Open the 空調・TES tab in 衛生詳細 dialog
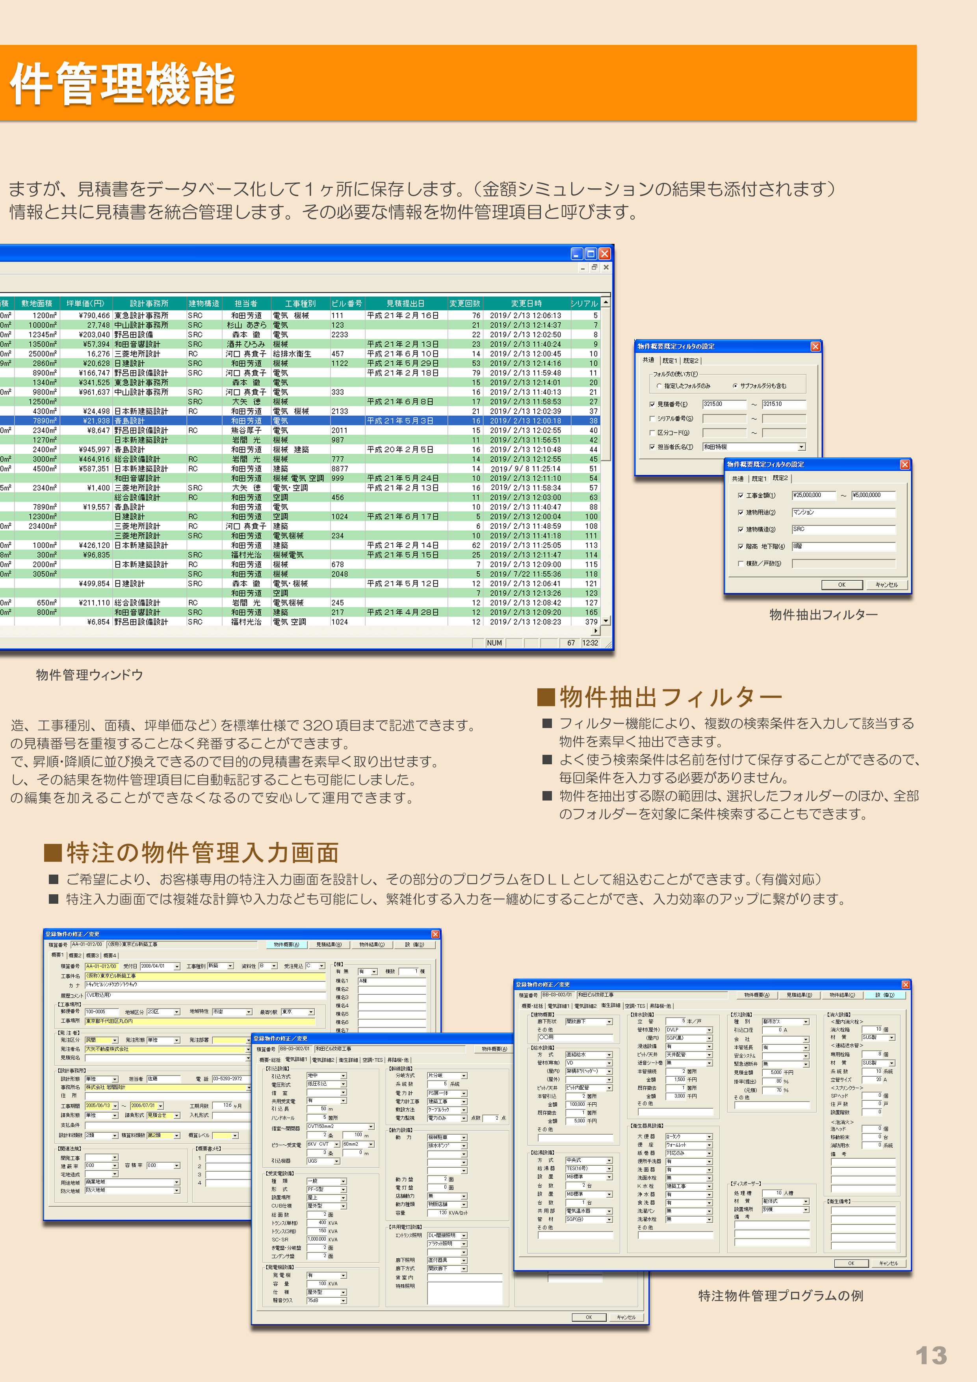Screen dimensions: 977x1382 pos(635,1006)
